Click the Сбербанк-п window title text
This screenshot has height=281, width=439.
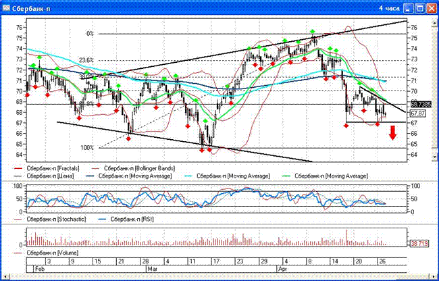click(x=32, y=8)
